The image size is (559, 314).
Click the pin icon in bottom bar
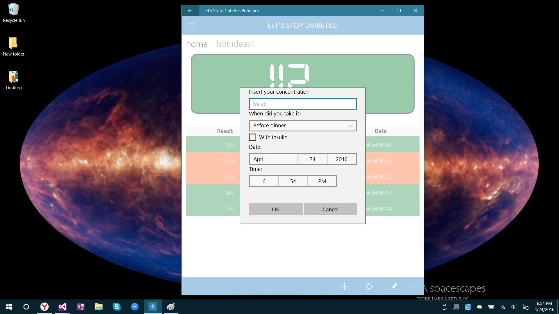click(394, 286)
